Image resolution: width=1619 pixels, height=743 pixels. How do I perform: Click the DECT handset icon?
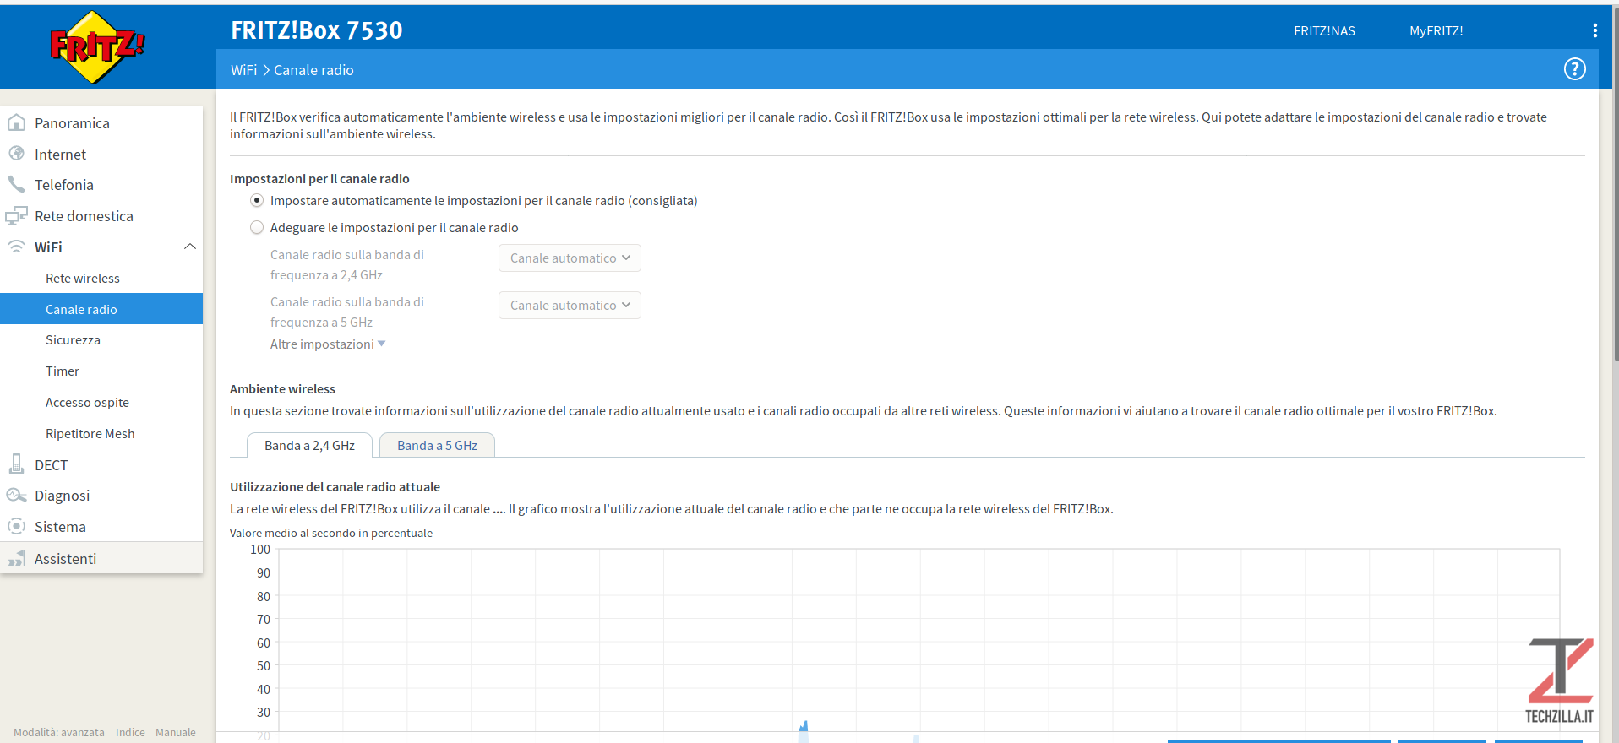coord(16,464)
